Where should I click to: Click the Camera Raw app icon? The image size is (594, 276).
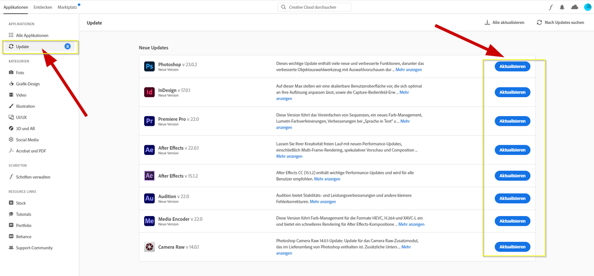[149, 247]
